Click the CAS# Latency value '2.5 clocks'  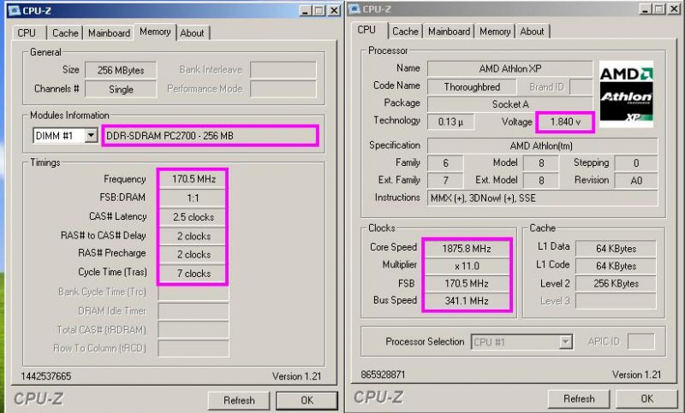click(x=194, y=217)
